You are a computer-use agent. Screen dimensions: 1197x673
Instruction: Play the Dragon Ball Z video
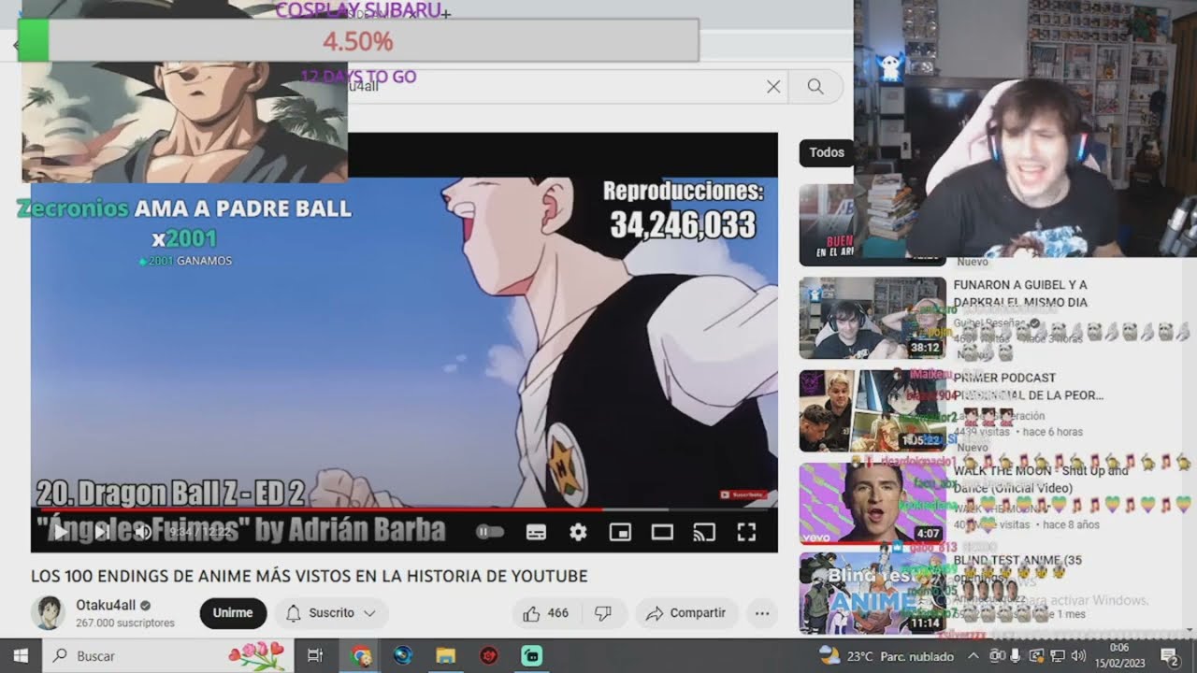point(60,532)
